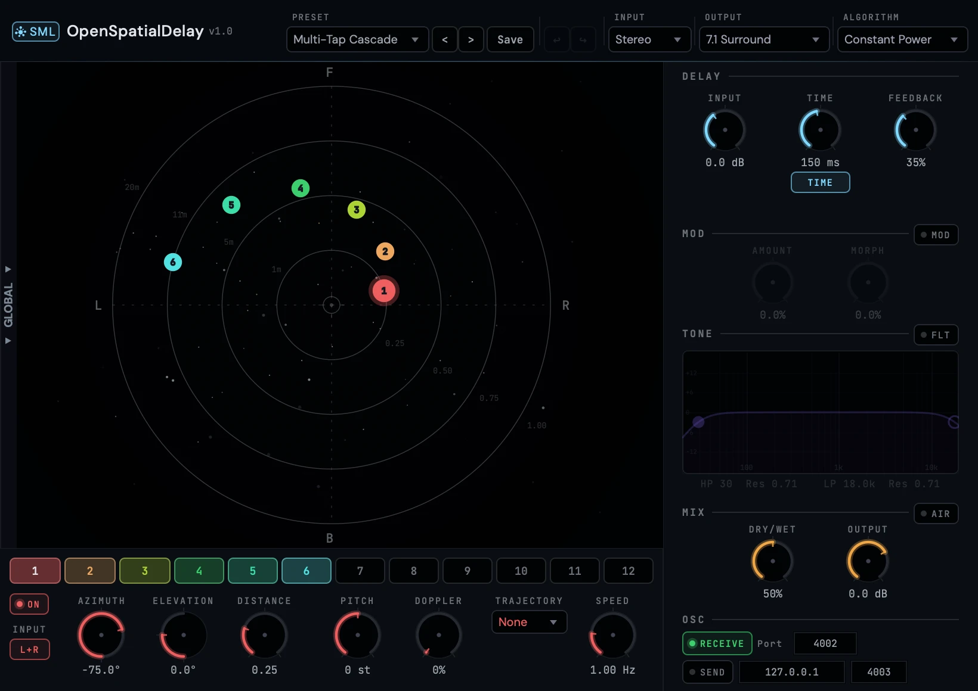Click the undo arrow icon
The width and height of the screenshot is (978, 691).
557,40
